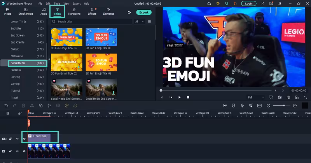Select 3D Fun Emoji Title 01 thumbnail
The image size is (311, 163).
pyautogui.click(x=101, y=62)
